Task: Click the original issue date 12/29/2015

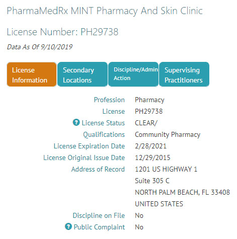Action: click(x=152, y=157)
